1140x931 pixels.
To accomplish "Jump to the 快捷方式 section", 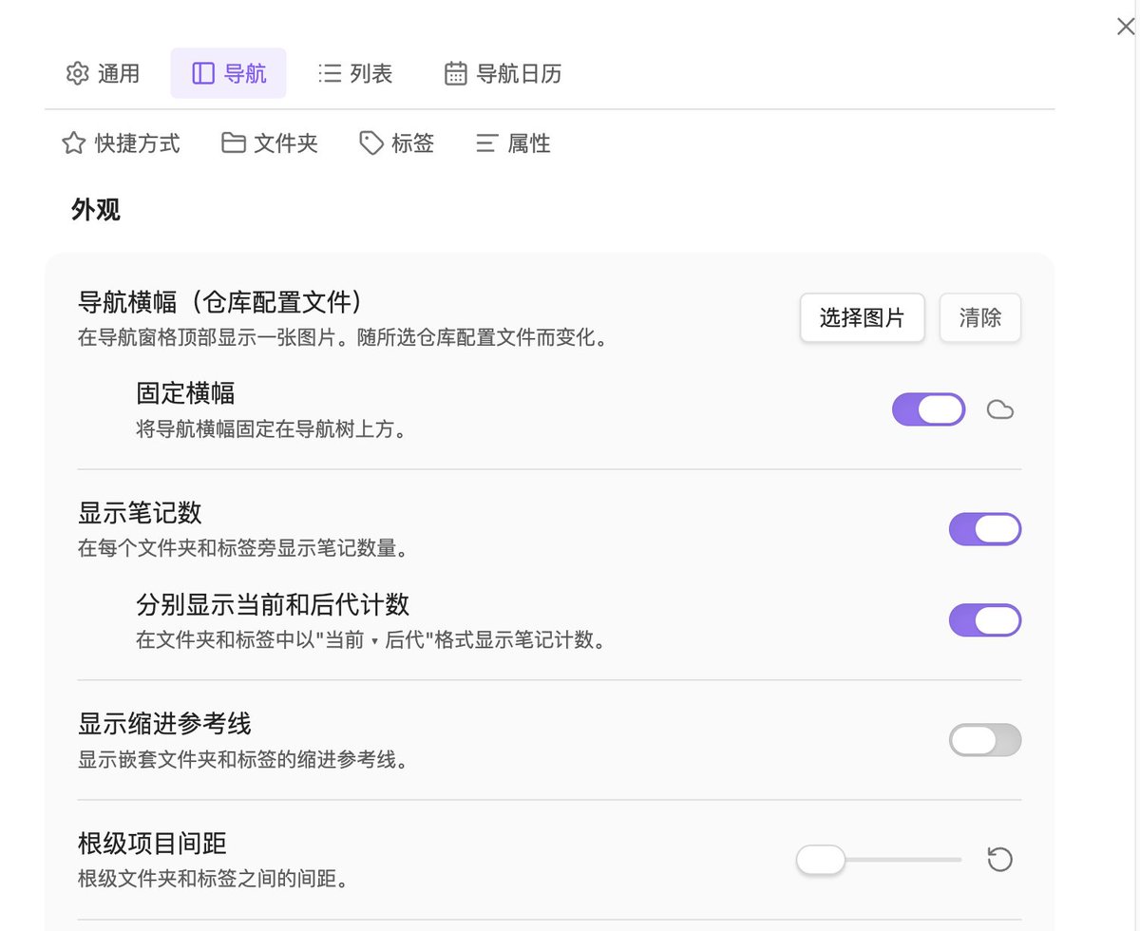I will [x=121, y=143].
